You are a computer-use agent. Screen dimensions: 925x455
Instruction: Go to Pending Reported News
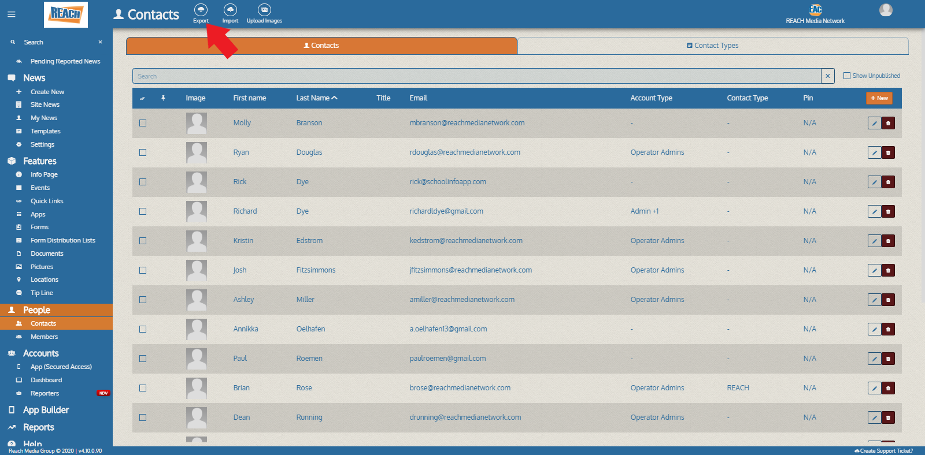65,61
